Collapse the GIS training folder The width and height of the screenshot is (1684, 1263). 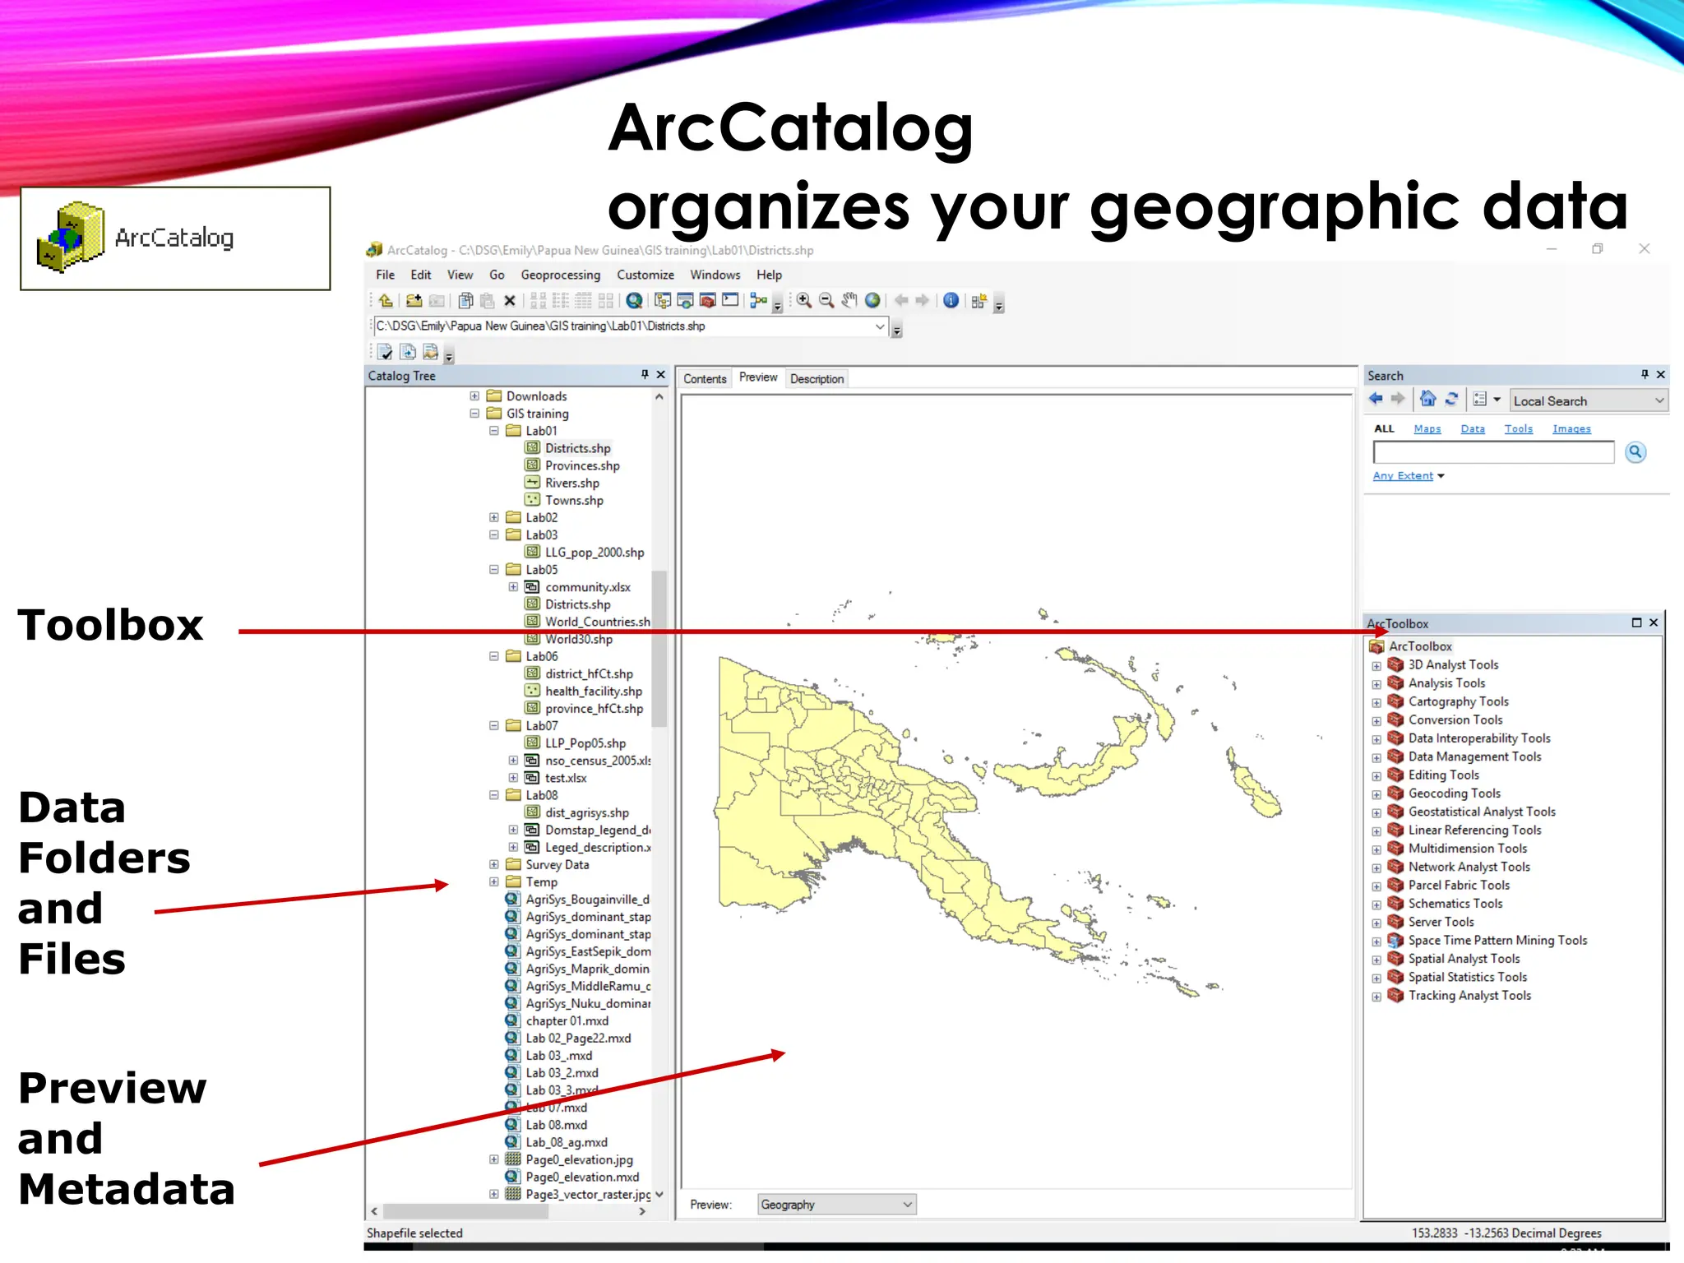(x=474, y=414)
